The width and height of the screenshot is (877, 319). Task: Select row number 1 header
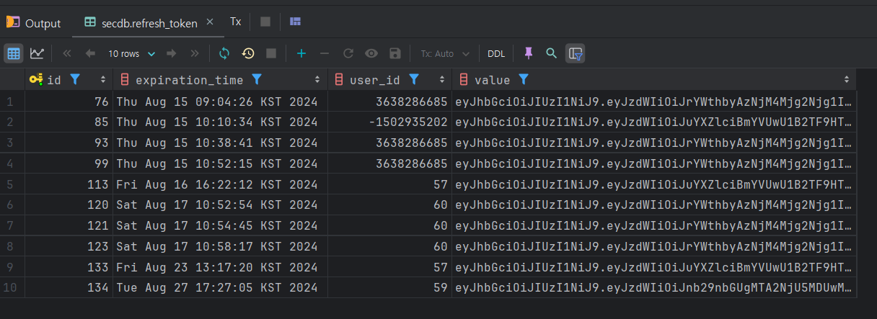coord(12,102)
